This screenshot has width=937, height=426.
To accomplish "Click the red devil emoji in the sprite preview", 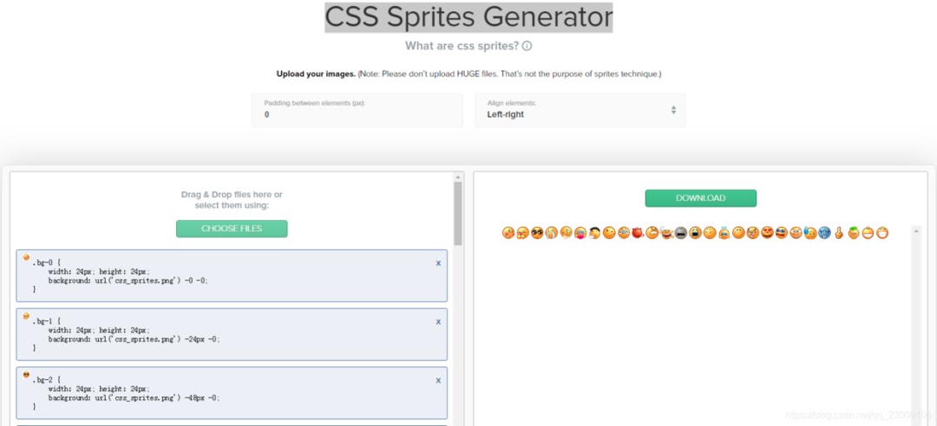I will [x=638, y=233].
